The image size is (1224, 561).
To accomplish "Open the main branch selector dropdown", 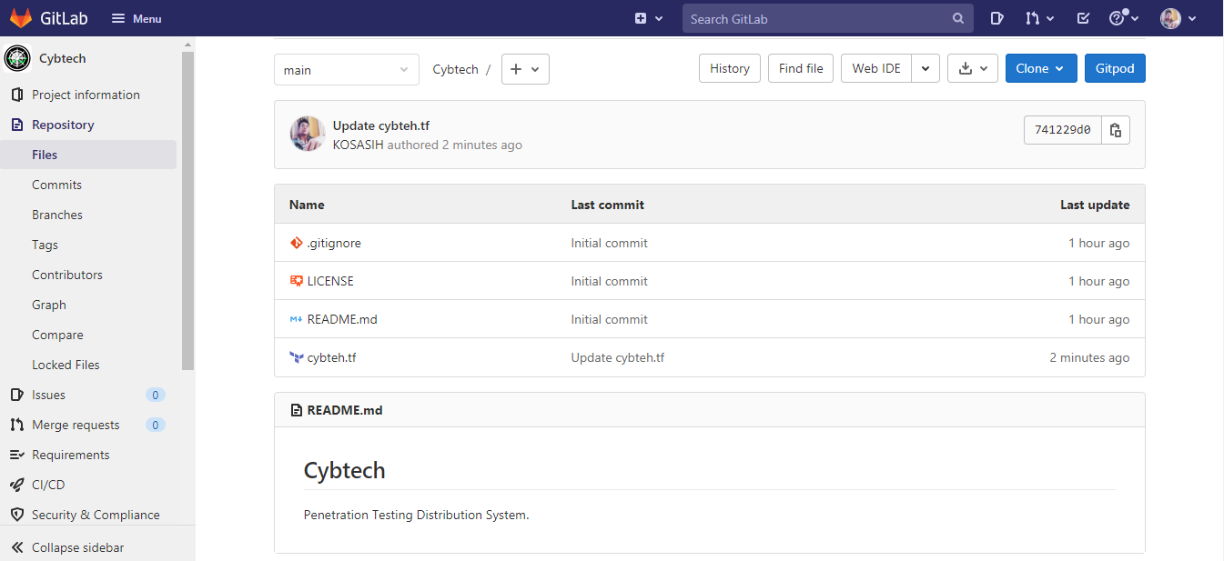I will (346, 70).
